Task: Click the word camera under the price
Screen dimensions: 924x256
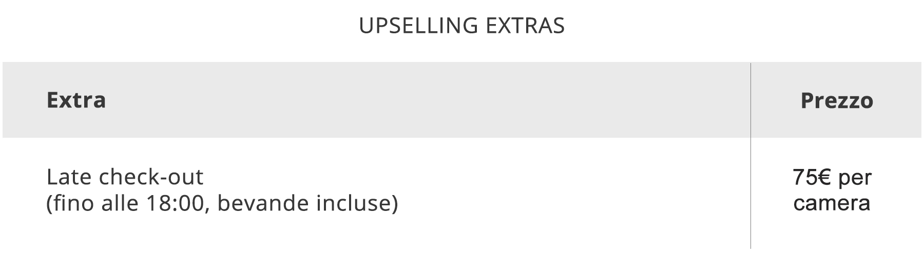Action: [x=832, y=203]
